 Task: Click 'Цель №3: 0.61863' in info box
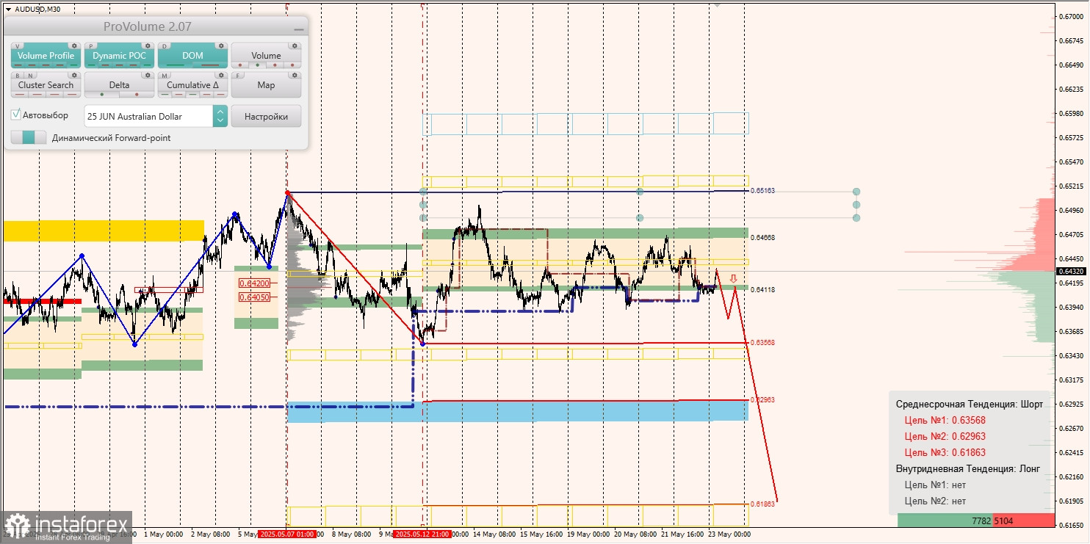[x=945, y=453]
